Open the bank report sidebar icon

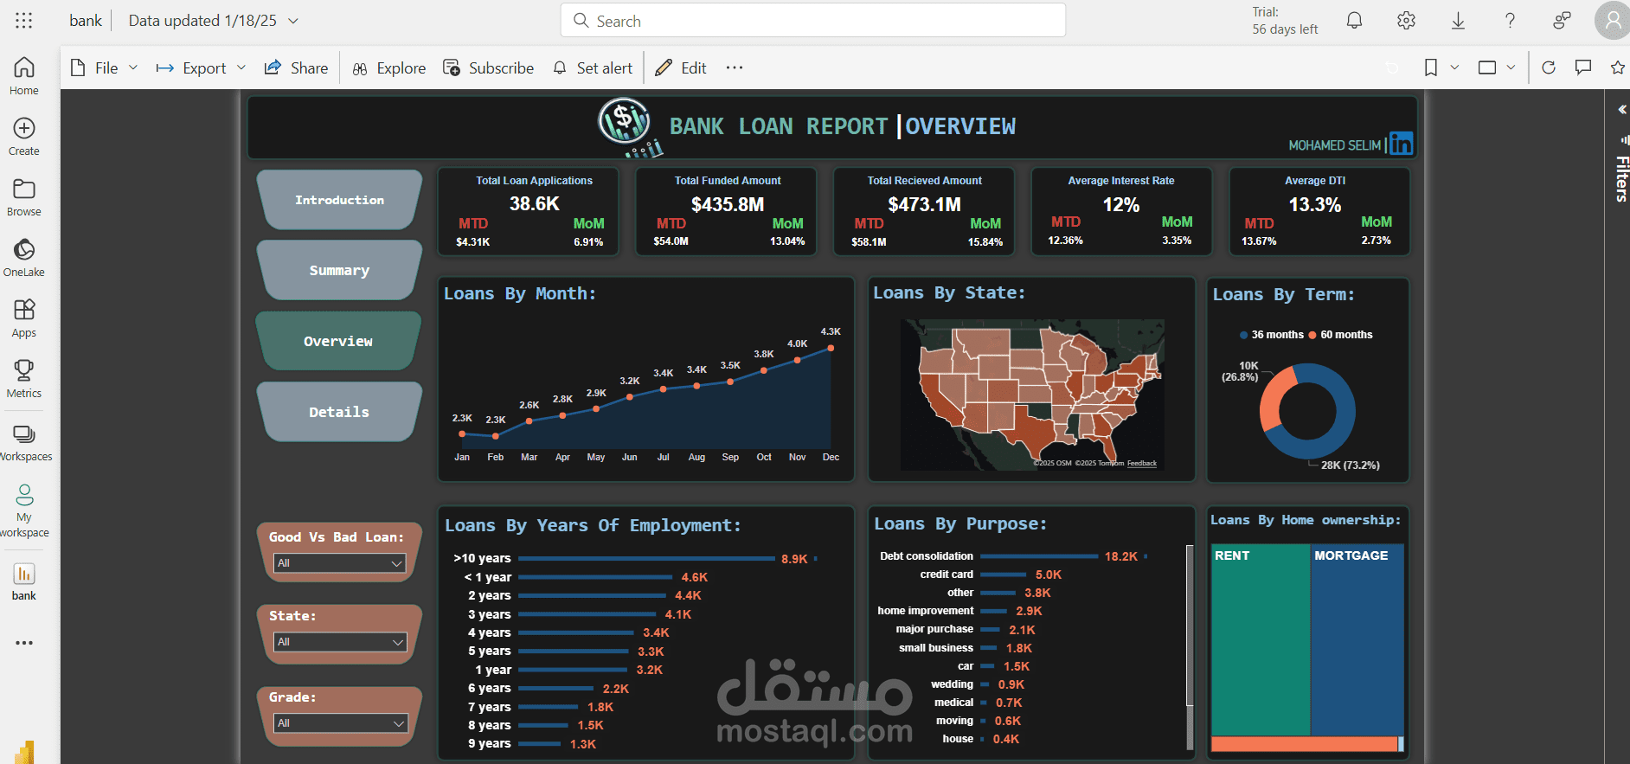(24, 581)
